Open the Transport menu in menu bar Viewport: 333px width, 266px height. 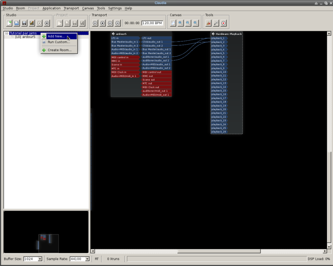(71, 8)
